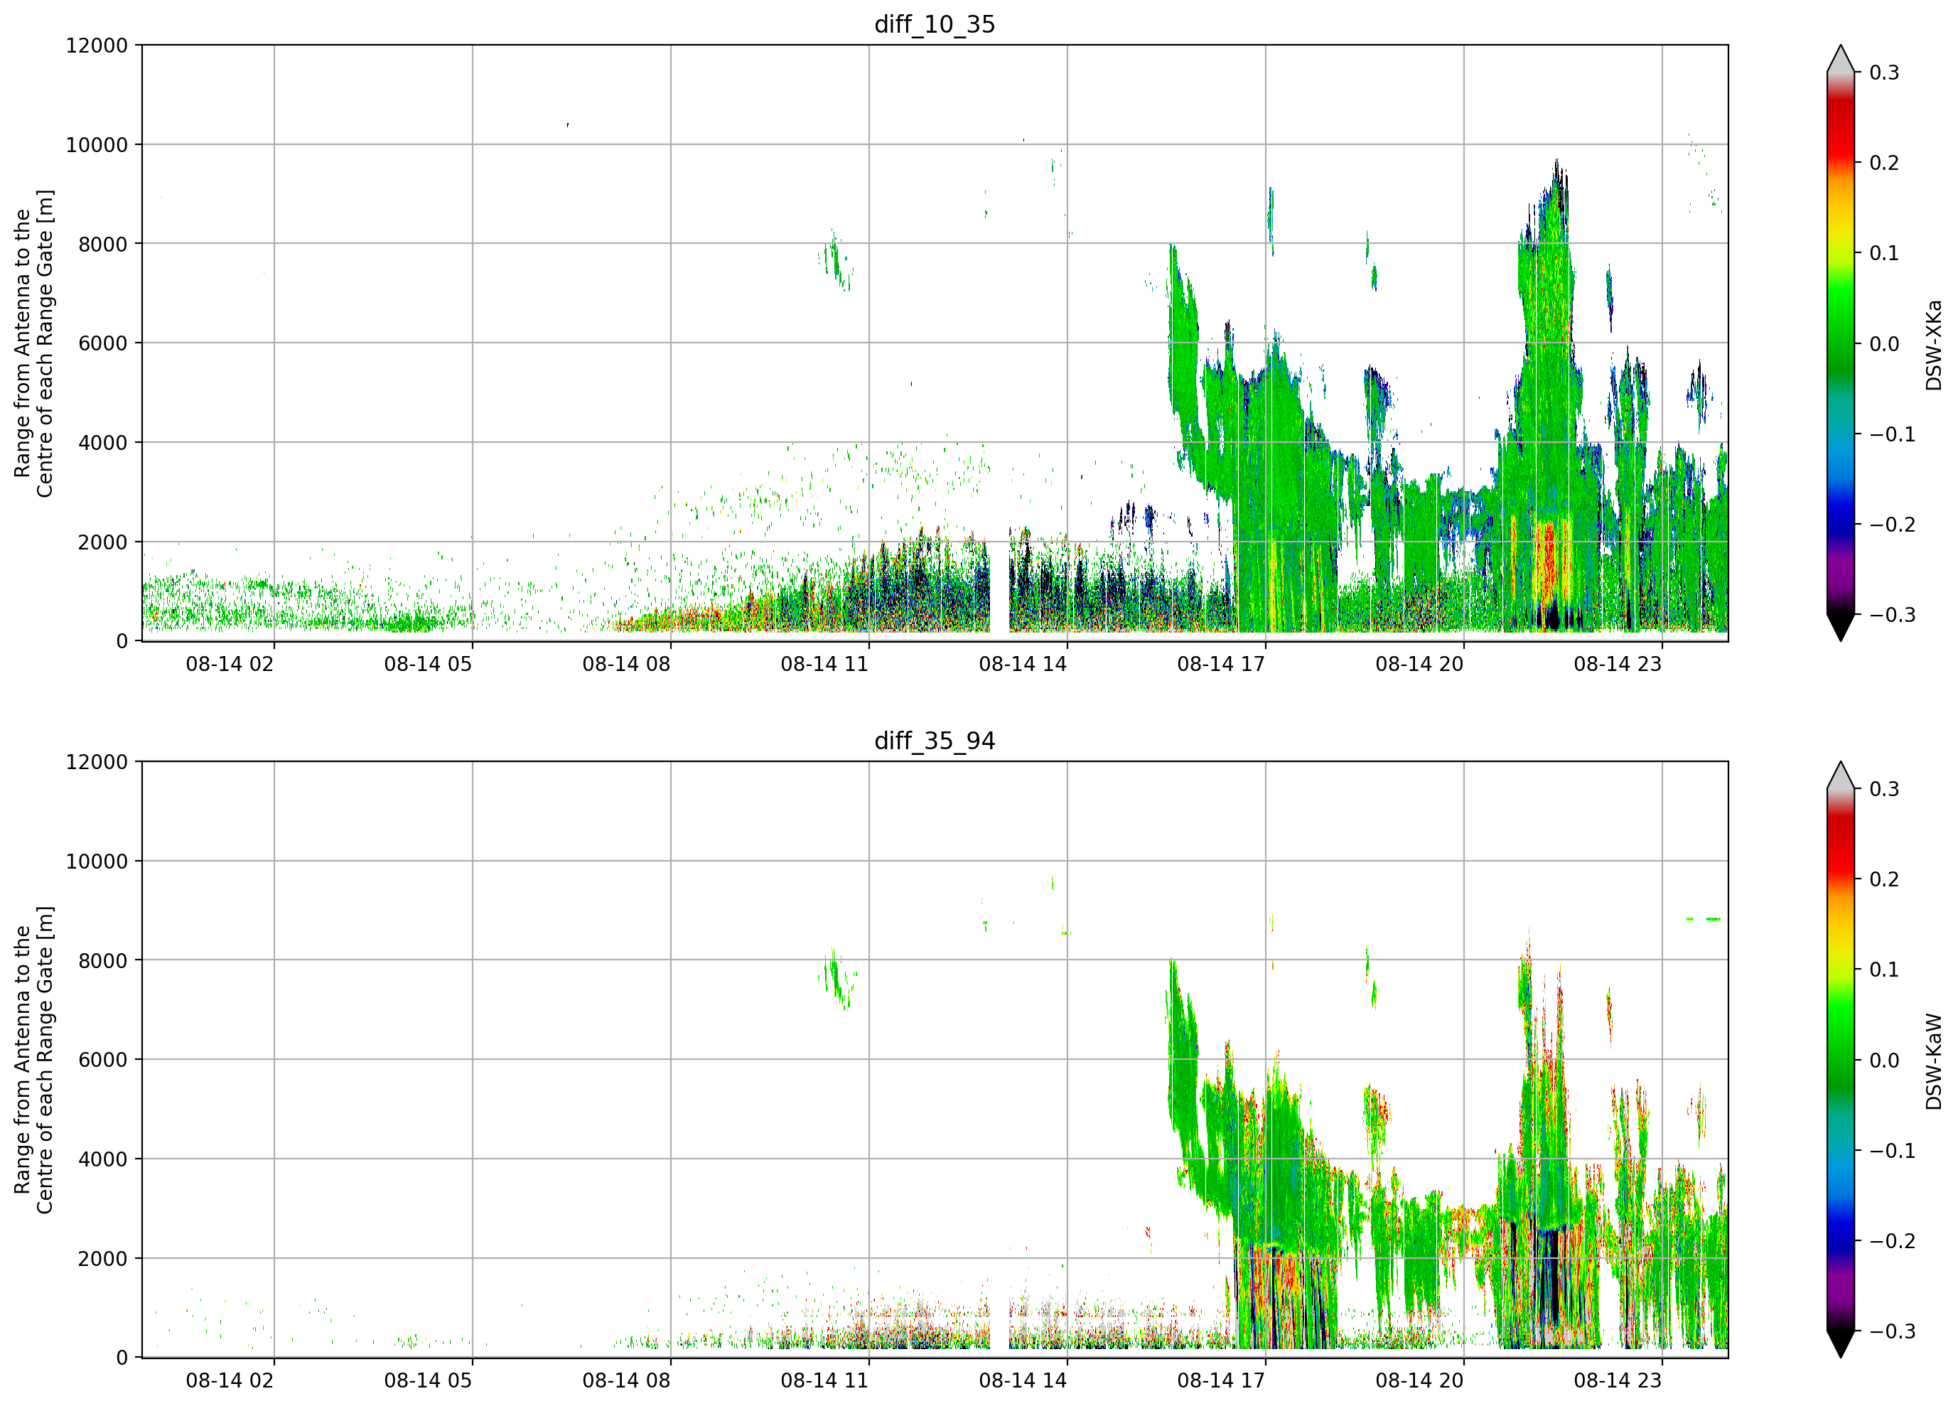Click the −0.3 tick on DSW-XKa colorbar
Viewport: 1958px width, 1406px height.
[x=1891, y=615]
